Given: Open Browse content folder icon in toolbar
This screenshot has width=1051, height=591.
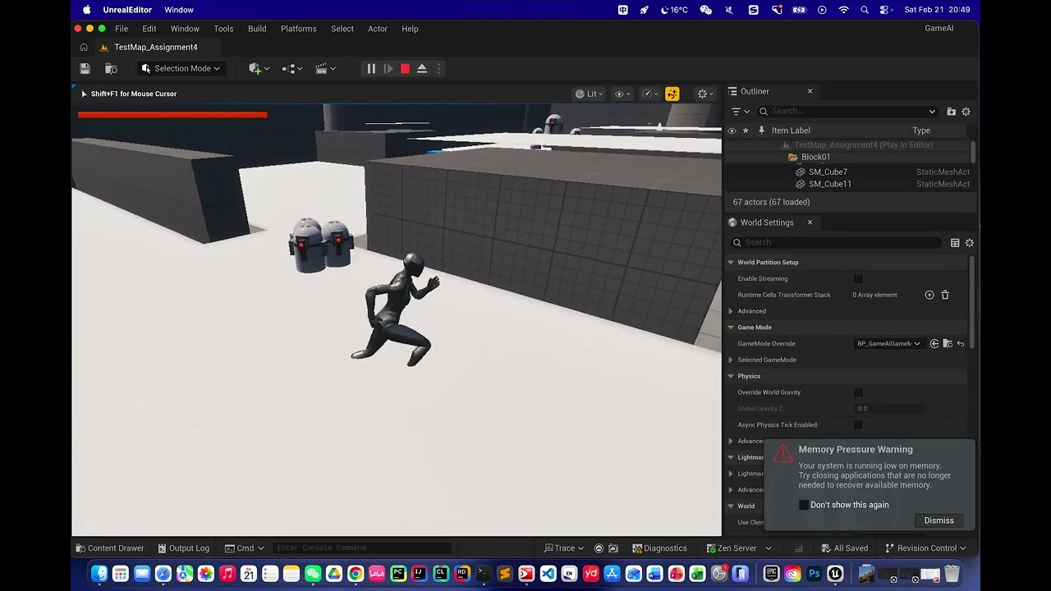Looking at the screenshot, I should click(x=112, y=69).
